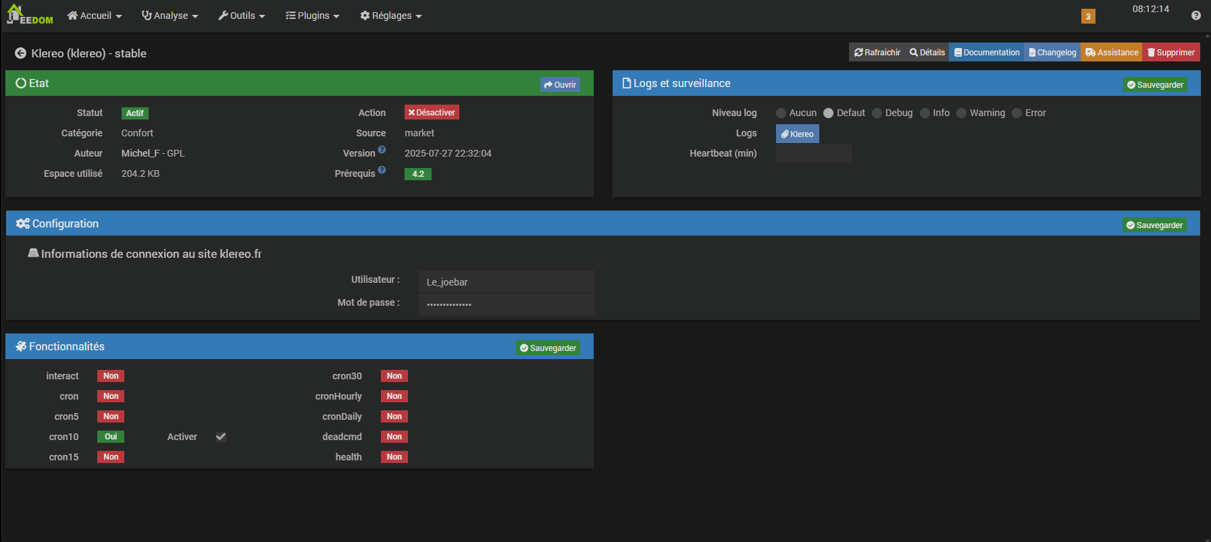The width and height of the screenshot is (1211, 542).
Task: Click the Confort category value
Action: pyautogui.click(x=137, y=133)
